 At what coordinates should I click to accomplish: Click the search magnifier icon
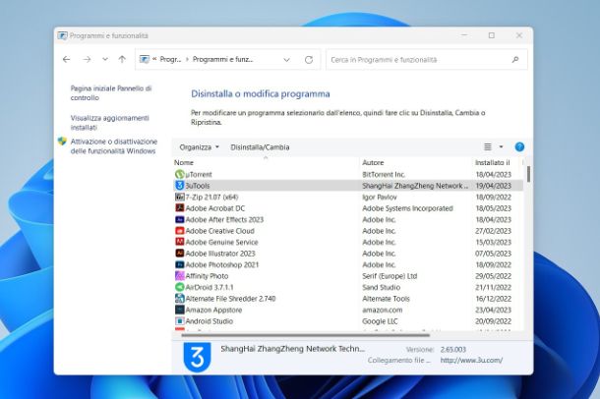(515, 60)
